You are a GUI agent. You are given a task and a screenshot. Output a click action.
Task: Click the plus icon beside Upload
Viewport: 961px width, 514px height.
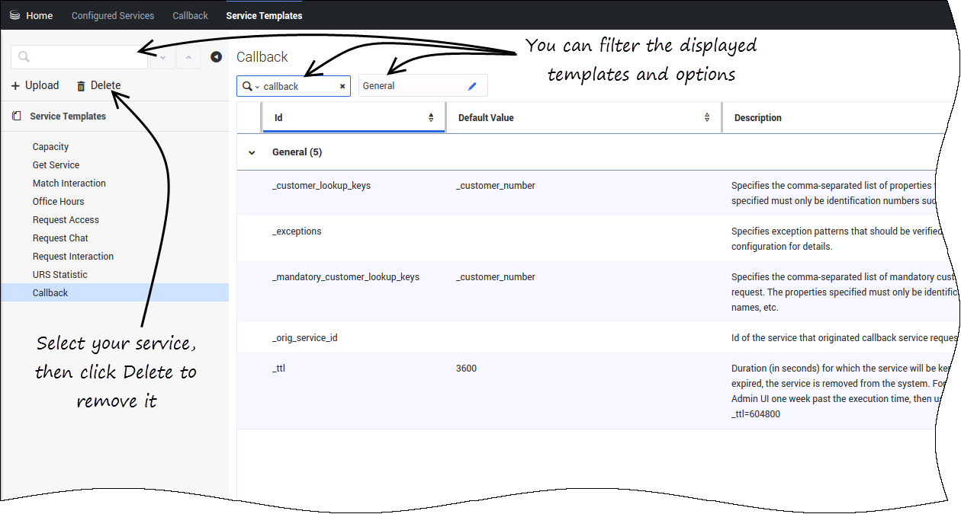(x=15, y=86)
